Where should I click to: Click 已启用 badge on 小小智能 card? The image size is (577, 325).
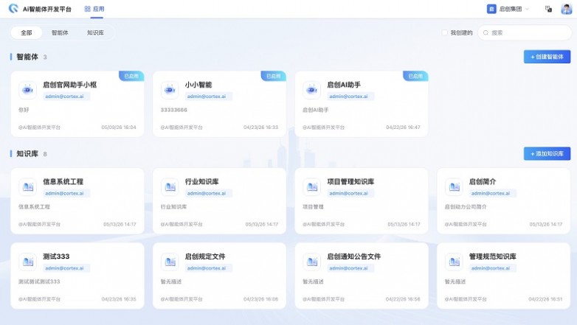[x=274, y=76]
